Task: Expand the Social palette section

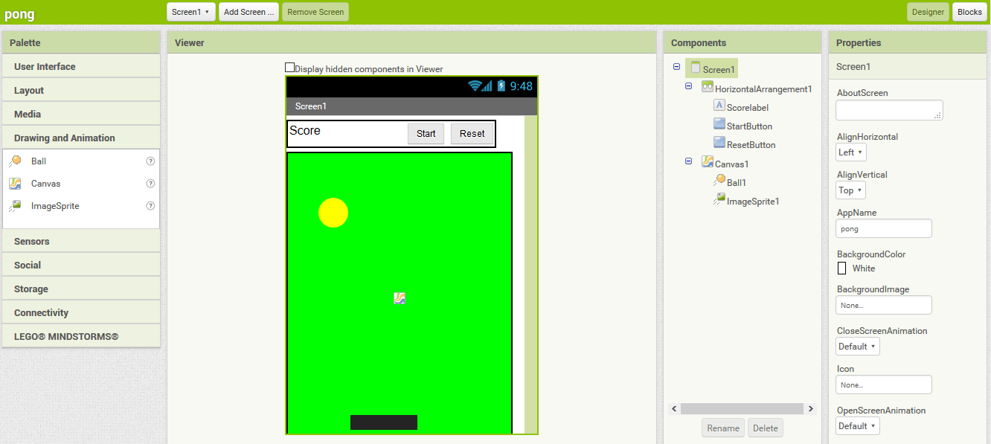Action: coord(81,265)
